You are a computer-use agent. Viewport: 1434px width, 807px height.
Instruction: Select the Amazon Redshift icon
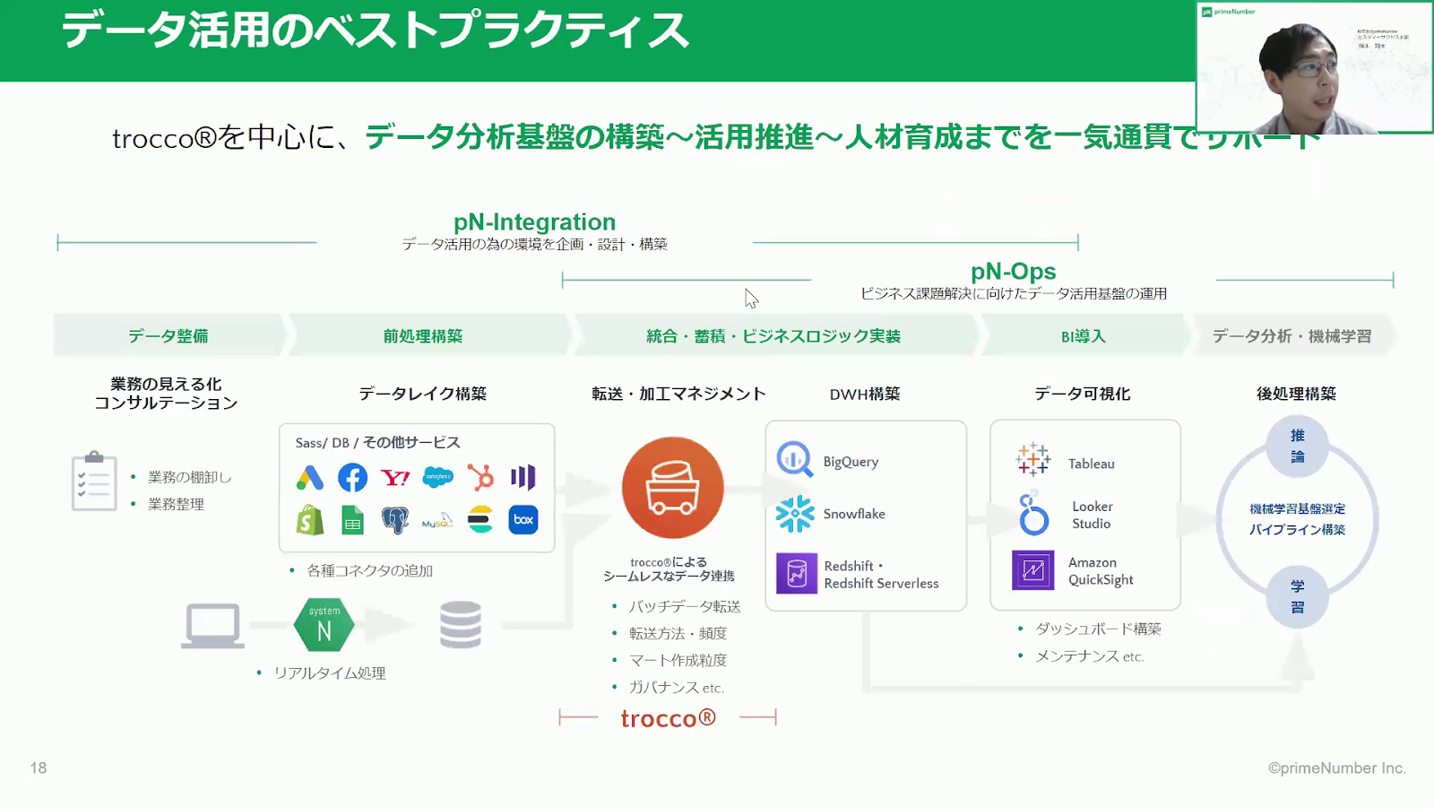pyautogui.click(x=796, y=574)
